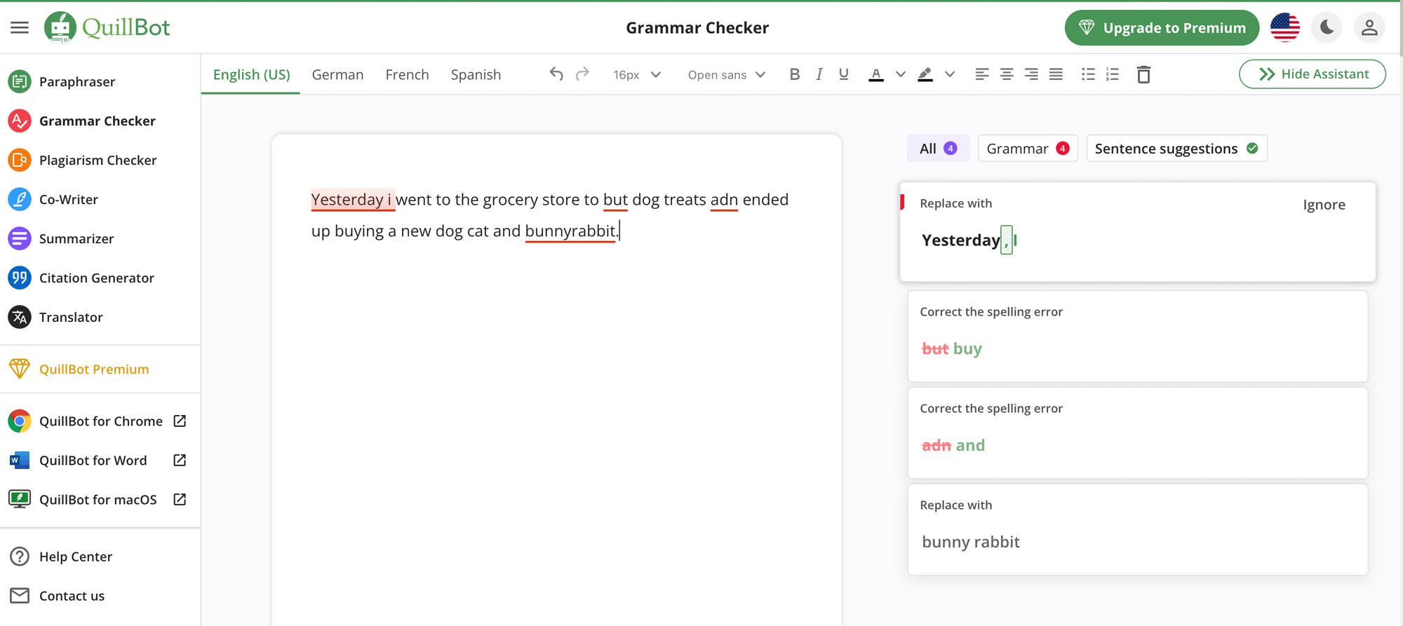
Task: Change language via US flag icon
Action: (1284, 27)
